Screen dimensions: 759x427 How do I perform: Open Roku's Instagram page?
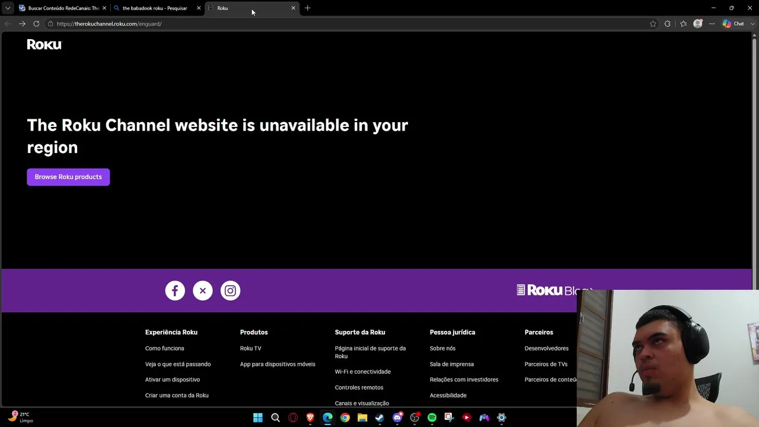[x=231, y=291]
